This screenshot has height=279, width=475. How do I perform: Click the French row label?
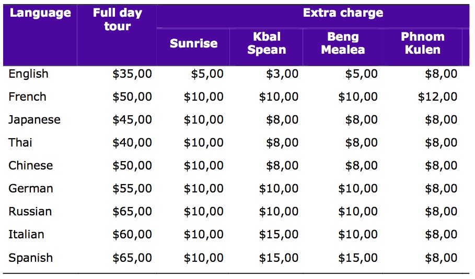pyautogui.click(x=27, y=96)
